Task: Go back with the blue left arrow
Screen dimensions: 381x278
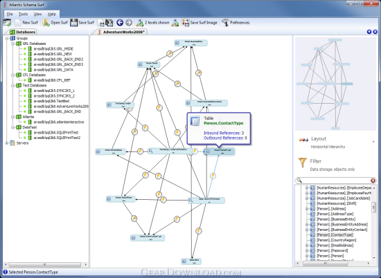Action: 120,23
